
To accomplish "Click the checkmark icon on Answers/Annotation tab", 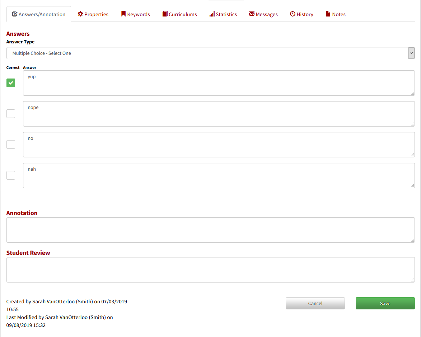I will point(15,14).
